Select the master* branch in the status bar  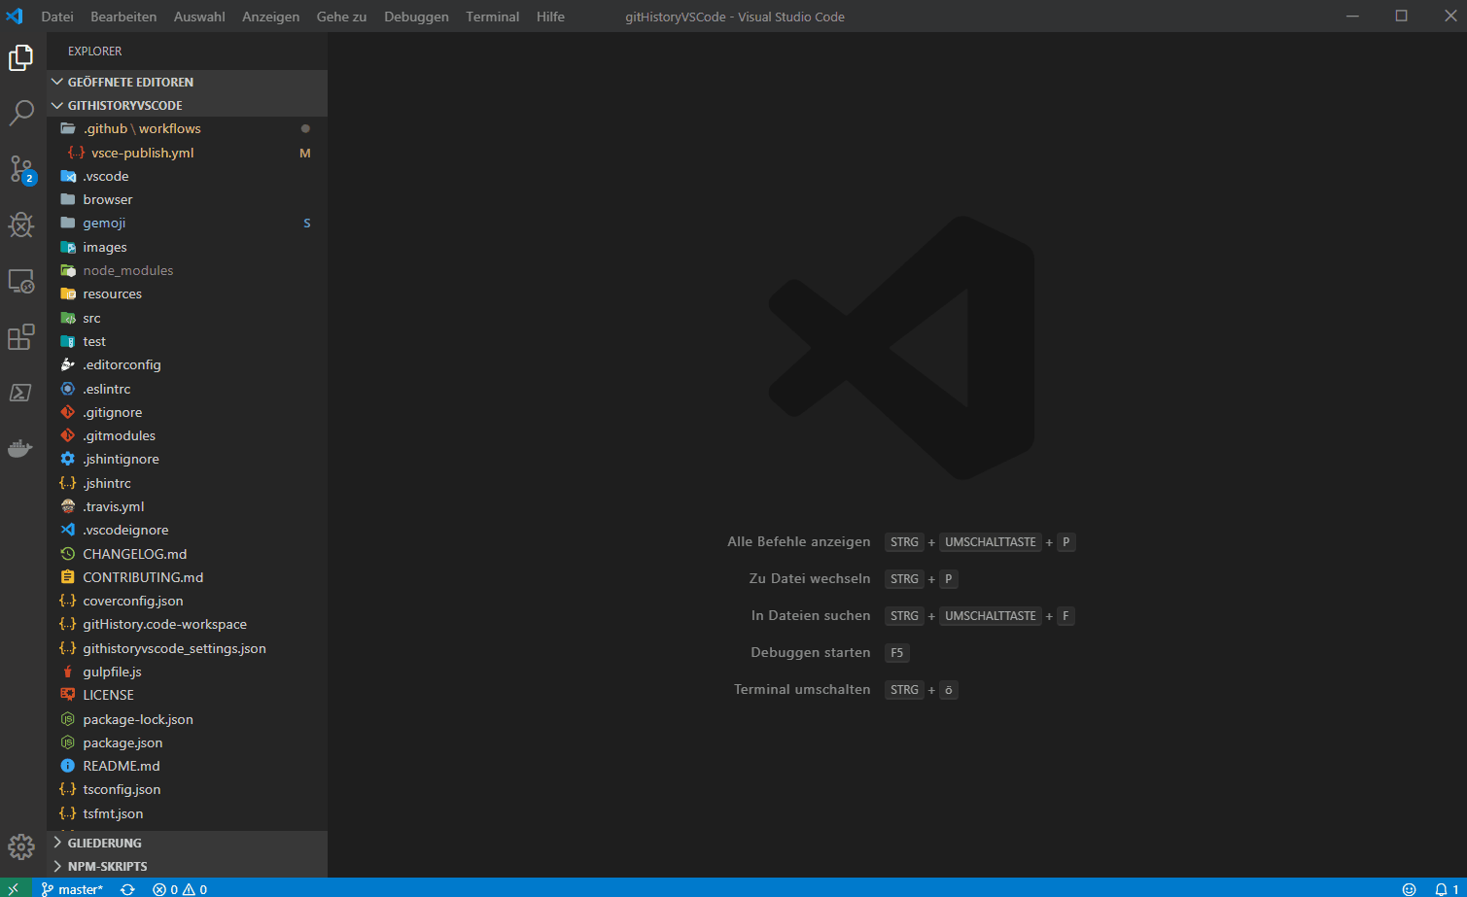(73, 888)
